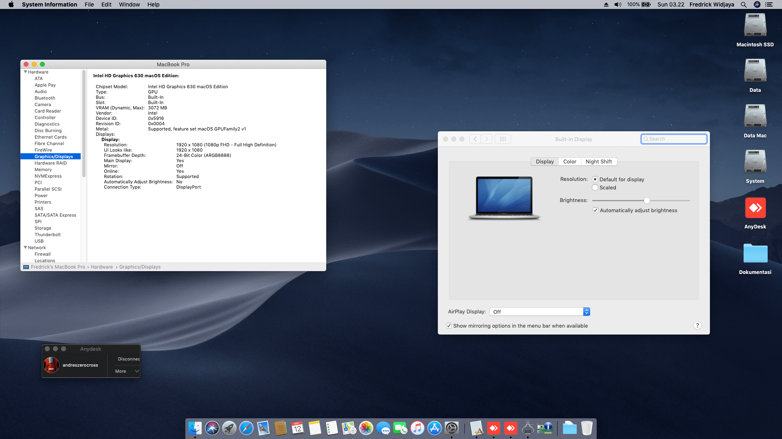
Task: Open the Window menu in the menu bar
Action: [x=129, y=4]
